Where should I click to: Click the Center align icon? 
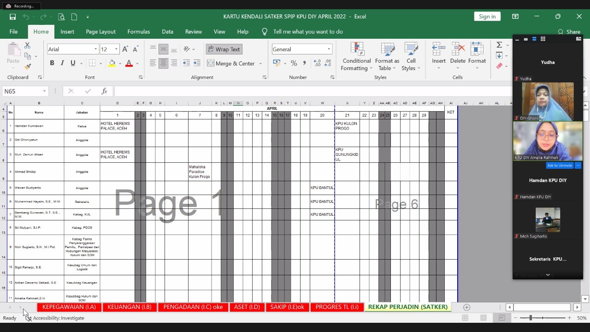click(x=163, y=63)
